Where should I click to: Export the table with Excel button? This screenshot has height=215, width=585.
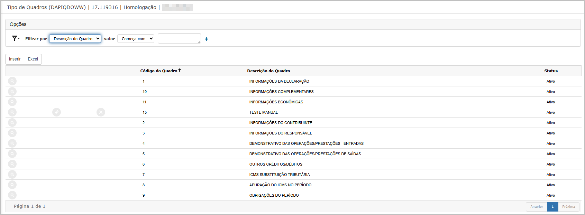click(x=33, y=59)
